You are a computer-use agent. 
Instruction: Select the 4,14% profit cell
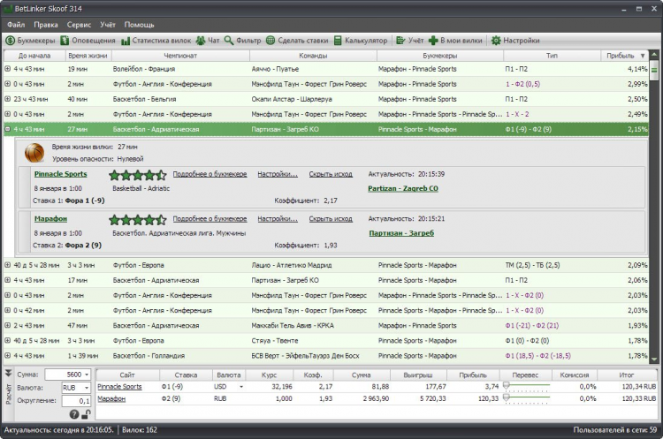tap(637, 69)
